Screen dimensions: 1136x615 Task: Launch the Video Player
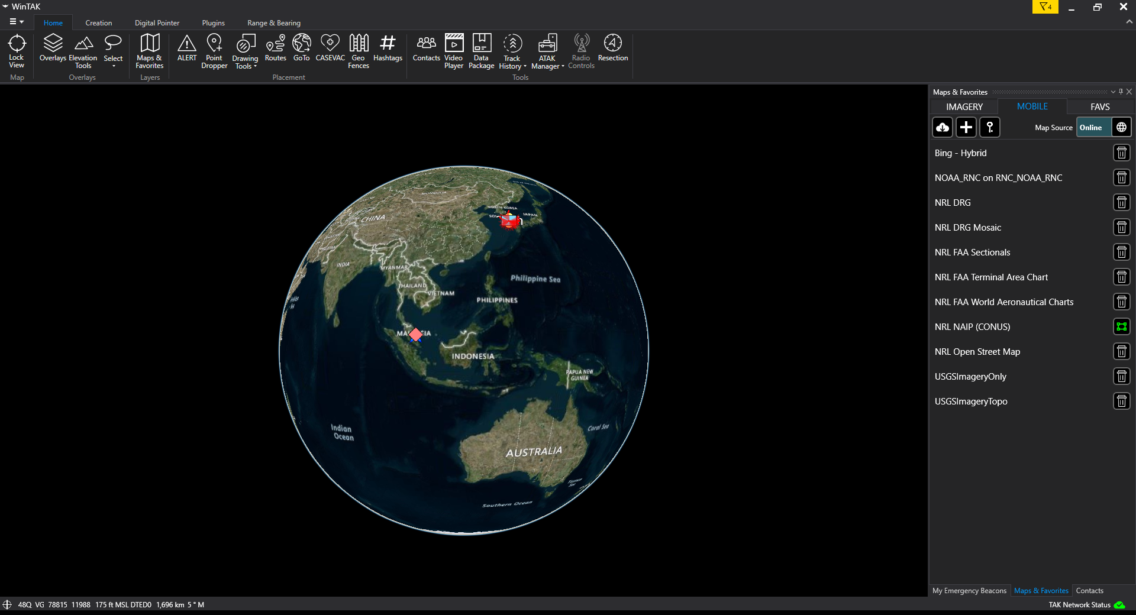point(454,51)
